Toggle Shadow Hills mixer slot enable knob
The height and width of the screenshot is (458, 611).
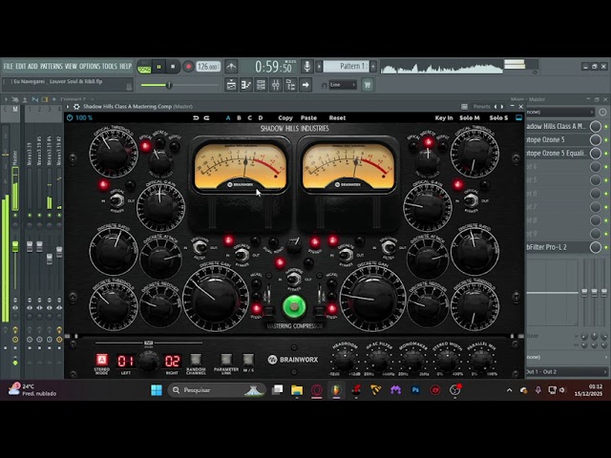point(595,126)
